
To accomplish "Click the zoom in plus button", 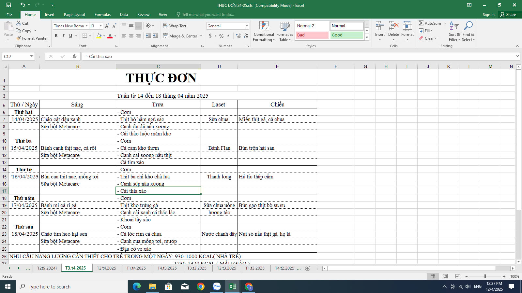I will pyautogui.click(x=504, y=276).
